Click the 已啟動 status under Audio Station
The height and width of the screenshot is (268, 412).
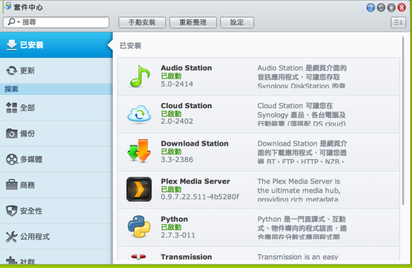[x=171, y=76]
